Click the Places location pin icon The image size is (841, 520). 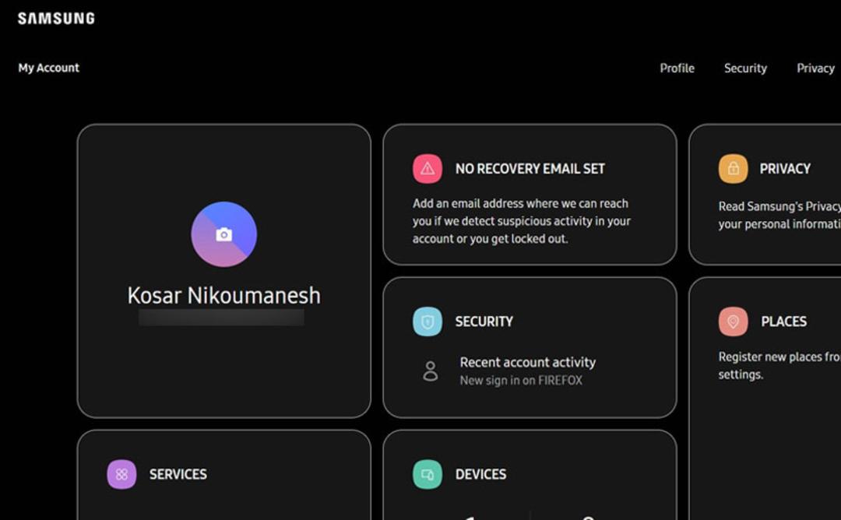click(734, 321)
